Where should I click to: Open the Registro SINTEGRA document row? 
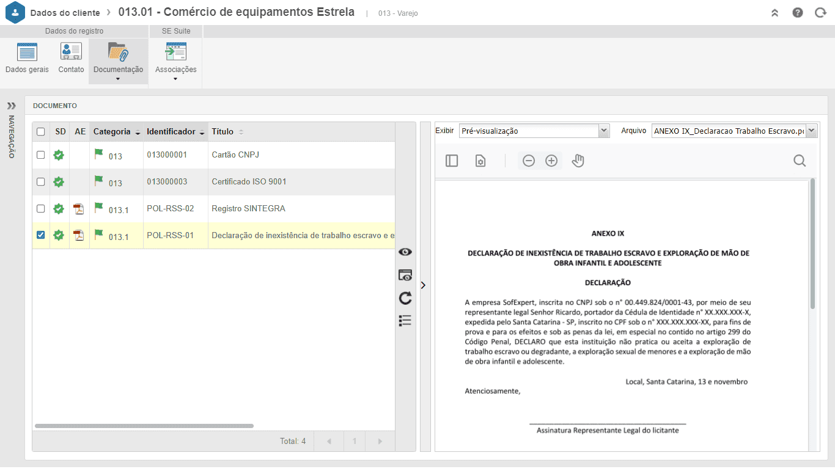tap(213, 209)
